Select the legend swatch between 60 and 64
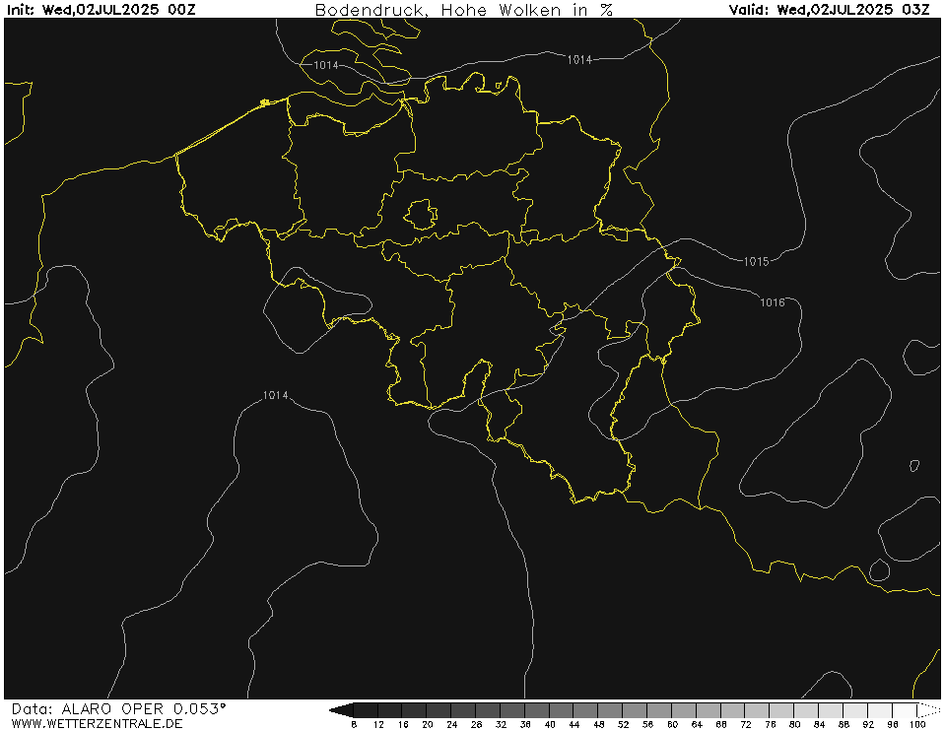945x730 pixels. (685, 710)
